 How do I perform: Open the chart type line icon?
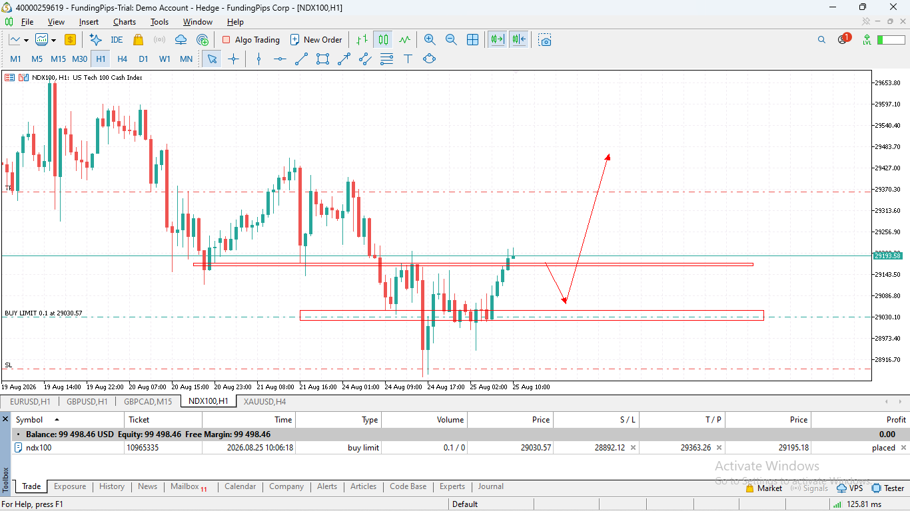pos(15,40)
